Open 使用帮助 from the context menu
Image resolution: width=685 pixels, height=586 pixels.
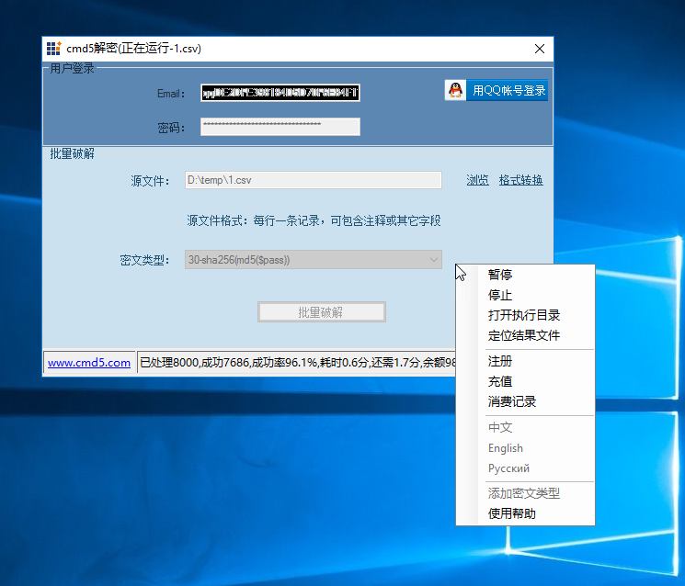[x=526, y=513]
